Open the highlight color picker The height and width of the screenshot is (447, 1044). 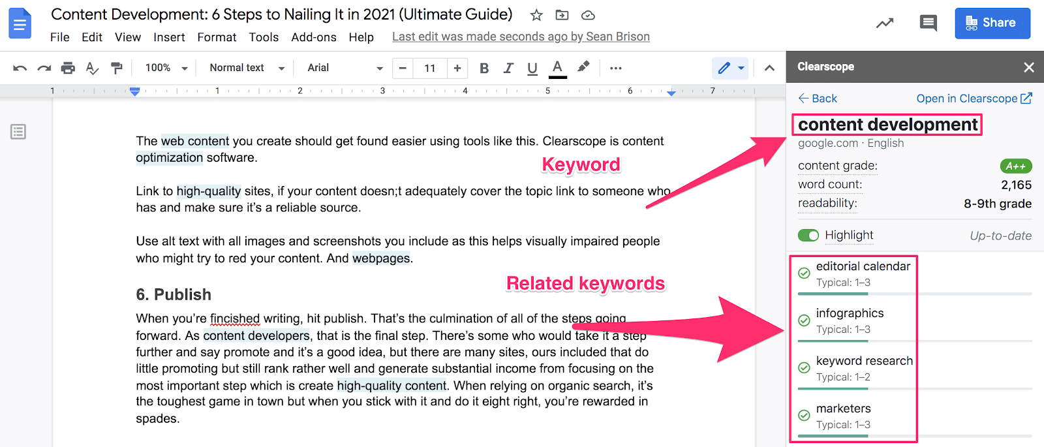(x=583, y=67)
